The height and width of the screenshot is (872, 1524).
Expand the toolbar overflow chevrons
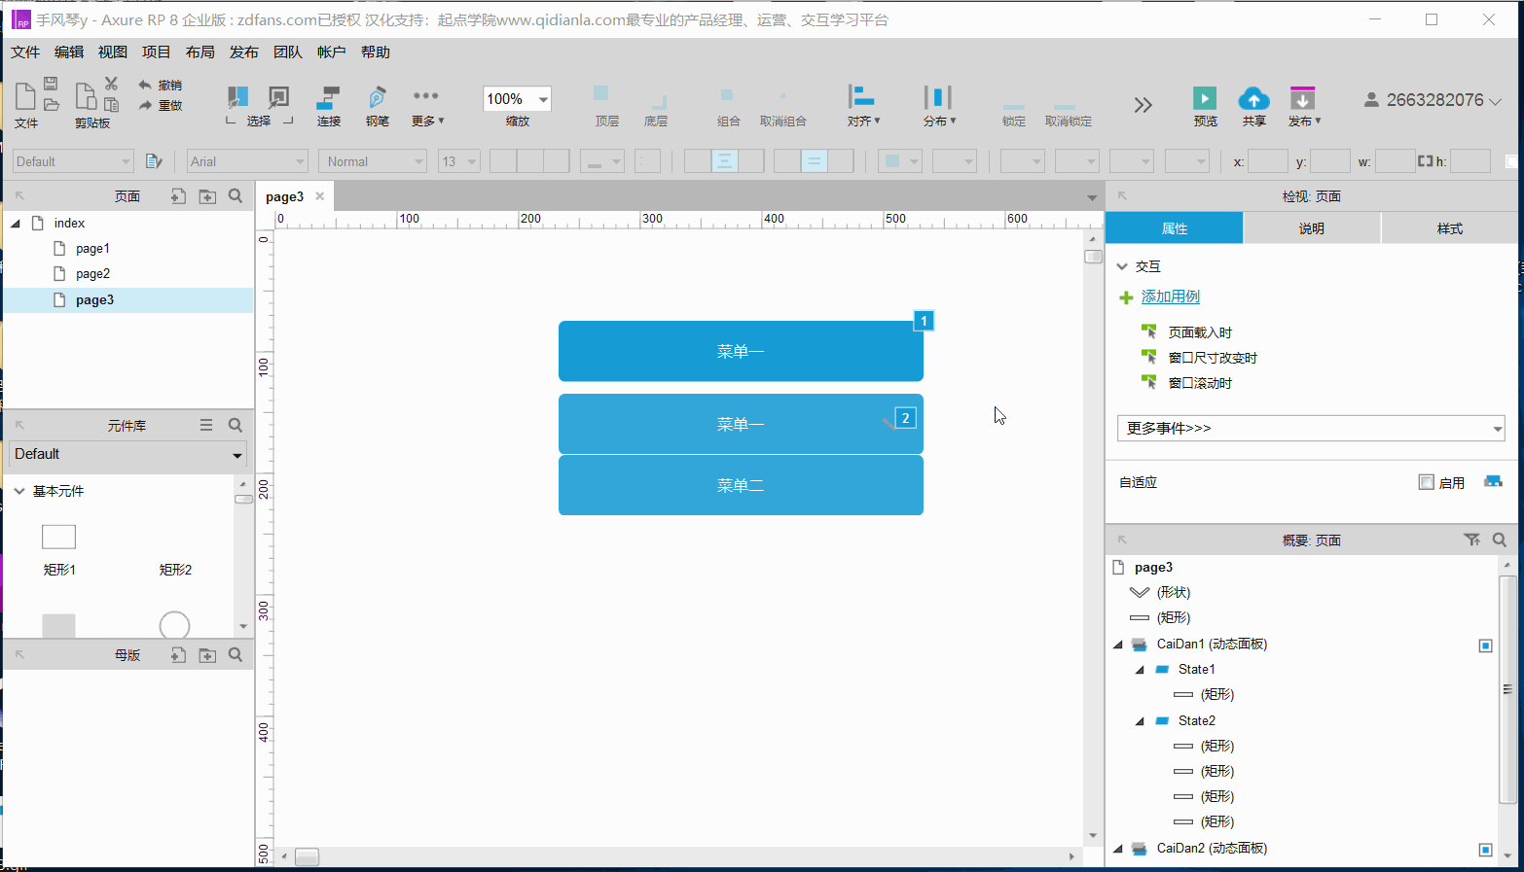[1143, 105]
